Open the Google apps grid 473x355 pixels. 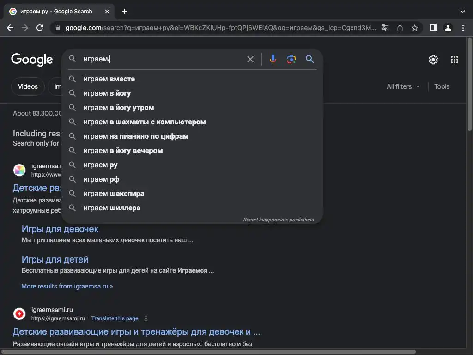(x=455, y=60)
